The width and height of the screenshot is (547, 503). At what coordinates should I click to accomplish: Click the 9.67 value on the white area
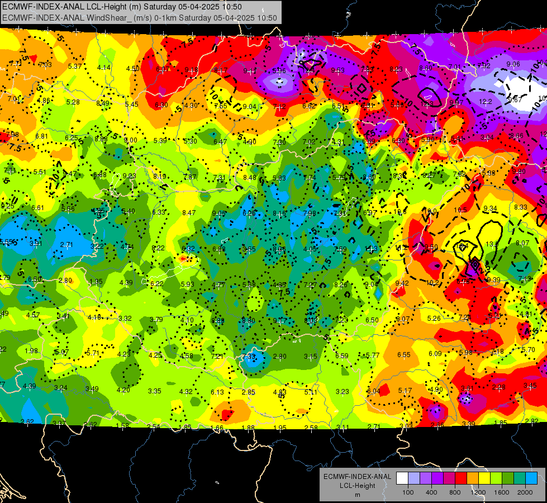[515, 99]
